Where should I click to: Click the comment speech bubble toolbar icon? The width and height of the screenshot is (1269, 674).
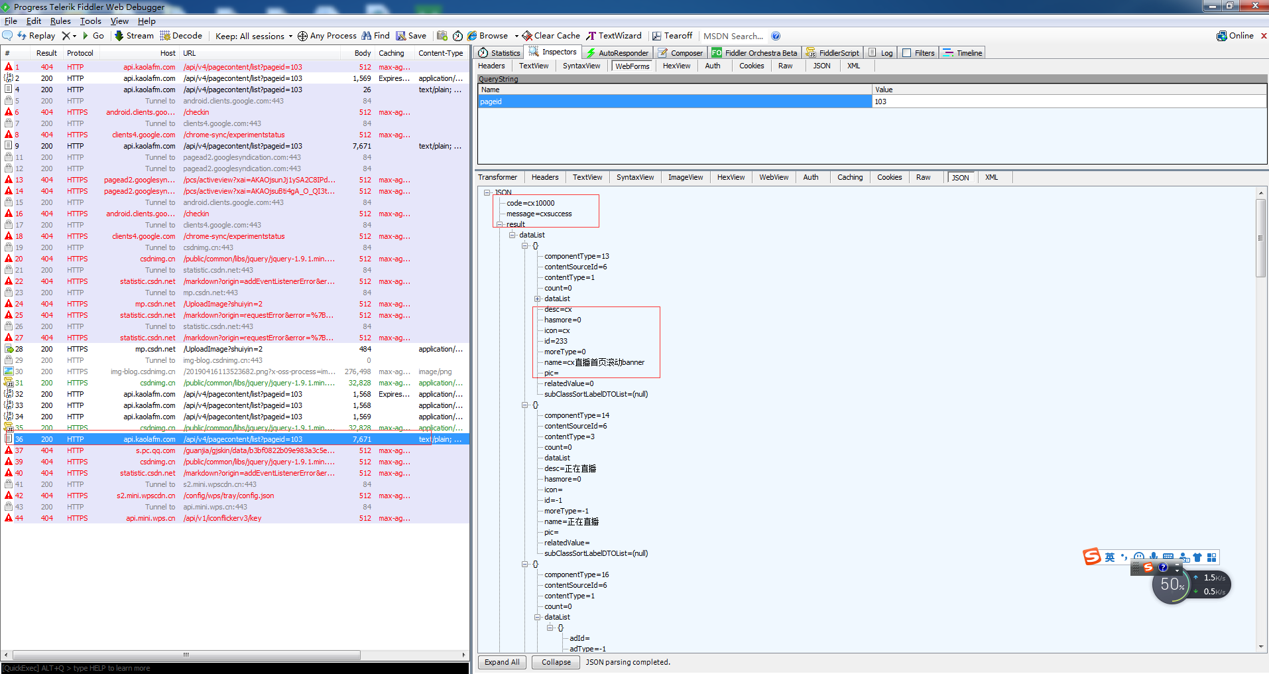[7, 36]
